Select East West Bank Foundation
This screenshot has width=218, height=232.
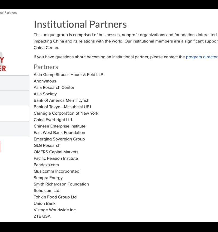pyautogui.click(x=59, y=133)
